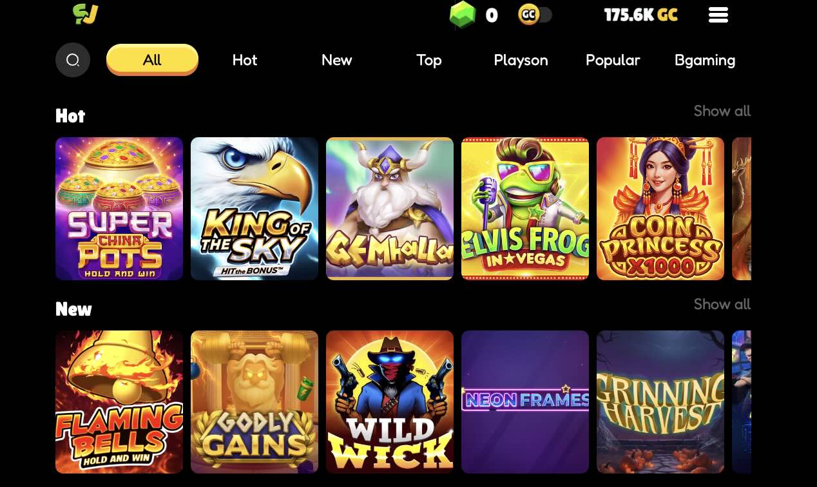
Task: Open Super China Pots game
Action: pos(119,209)
